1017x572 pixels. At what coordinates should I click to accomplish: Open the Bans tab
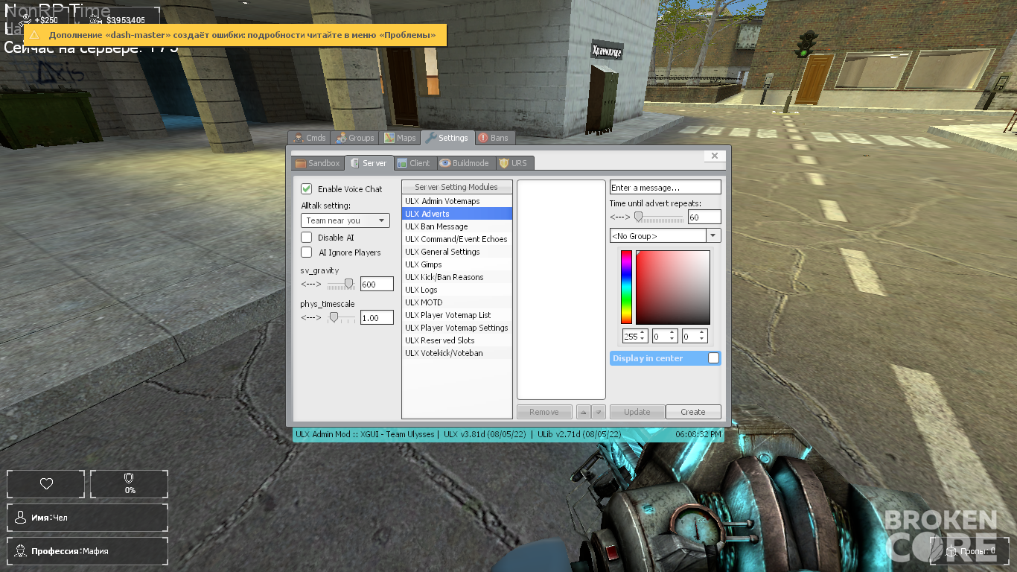(x=493, y=138)
